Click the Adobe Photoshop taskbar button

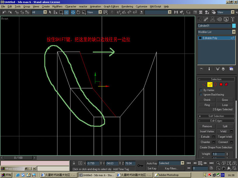pyautogui.click(x=173, y=175)
